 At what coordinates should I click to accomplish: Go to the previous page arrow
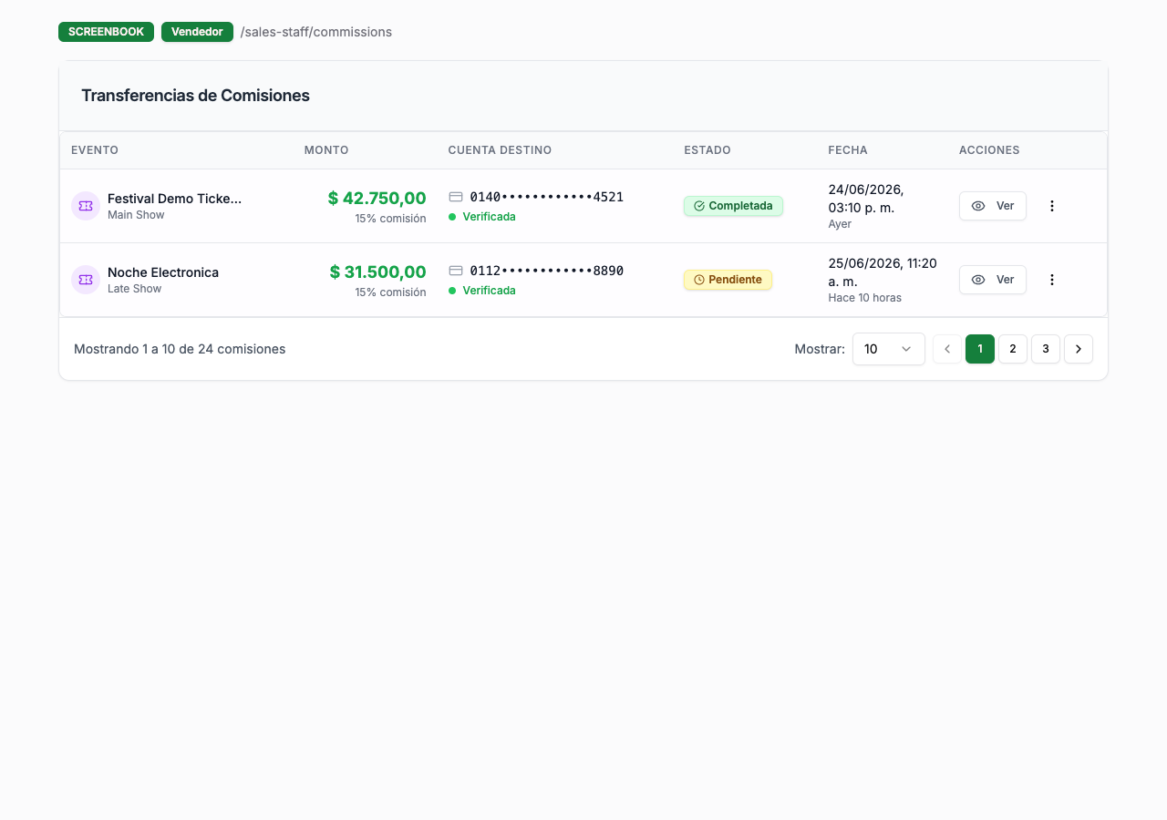947,349
